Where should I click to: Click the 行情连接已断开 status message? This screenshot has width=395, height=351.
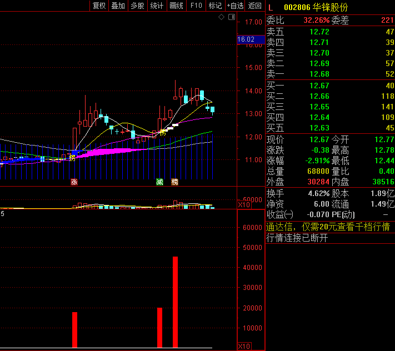[297, 238]
